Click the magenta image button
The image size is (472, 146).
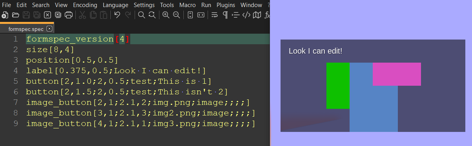(x=397, y=74)
